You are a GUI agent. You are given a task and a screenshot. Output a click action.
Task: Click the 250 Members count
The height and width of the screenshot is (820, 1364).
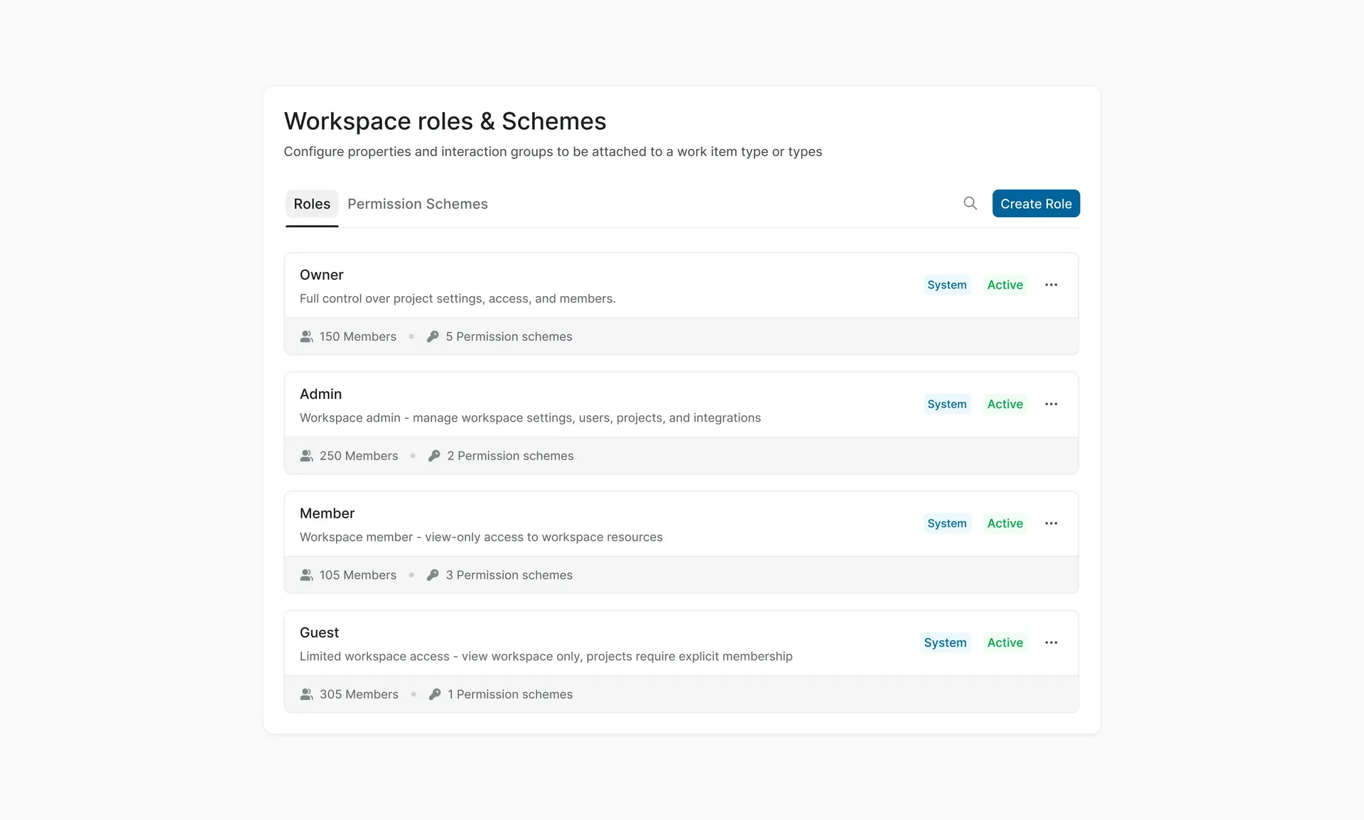tap(359, 456)
